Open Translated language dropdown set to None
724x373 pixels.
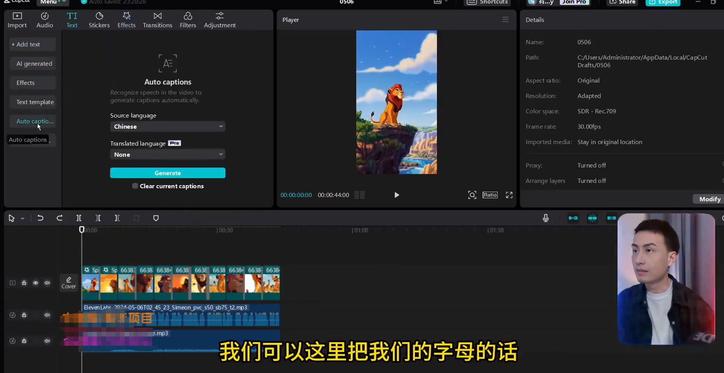(168, 154)
